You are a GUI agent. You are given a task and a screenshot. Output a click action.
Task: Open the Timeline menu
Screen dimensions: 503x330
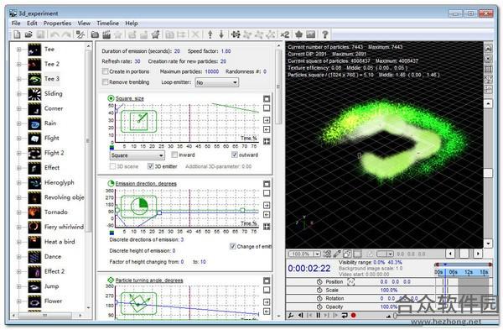(x=108, y=24)
